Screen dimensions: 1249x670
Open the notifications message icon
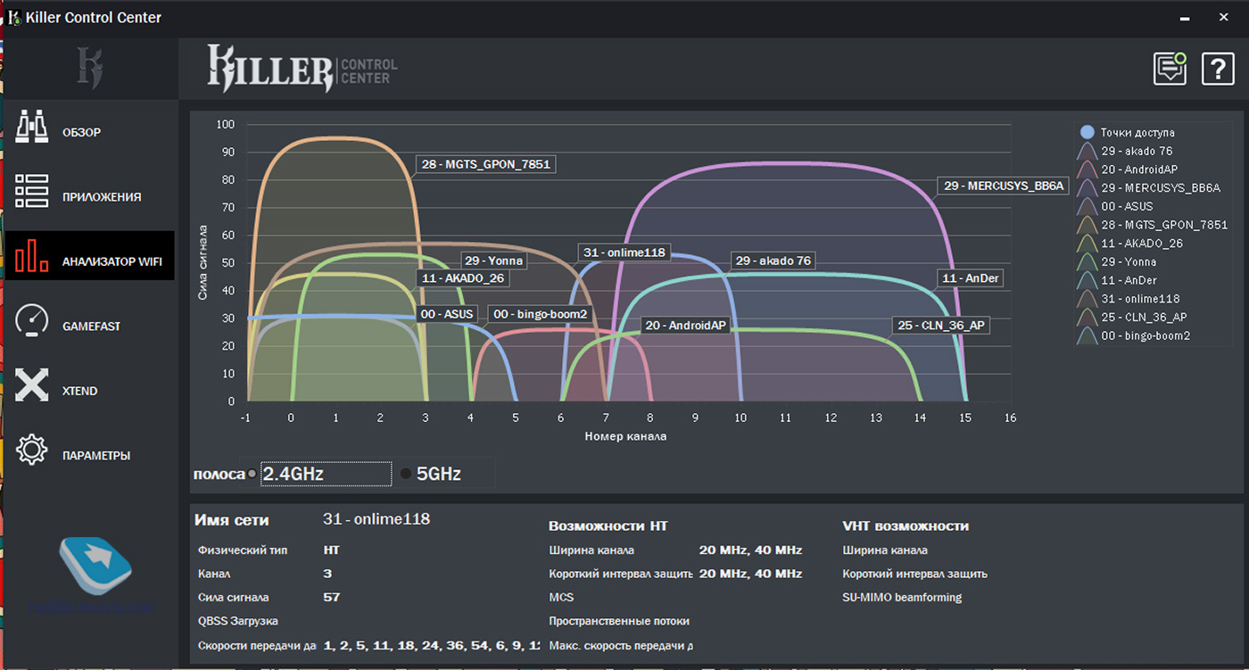click(1170, 68)
